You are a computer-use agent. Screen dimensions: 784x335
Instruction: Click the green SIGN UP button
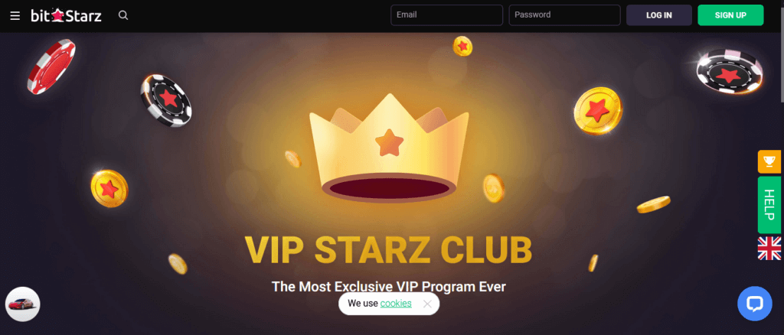pos(730,15)
